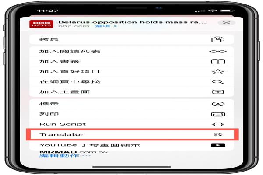
Task: Tap the Wi-Fi status icon
Action: coord(213,10)
